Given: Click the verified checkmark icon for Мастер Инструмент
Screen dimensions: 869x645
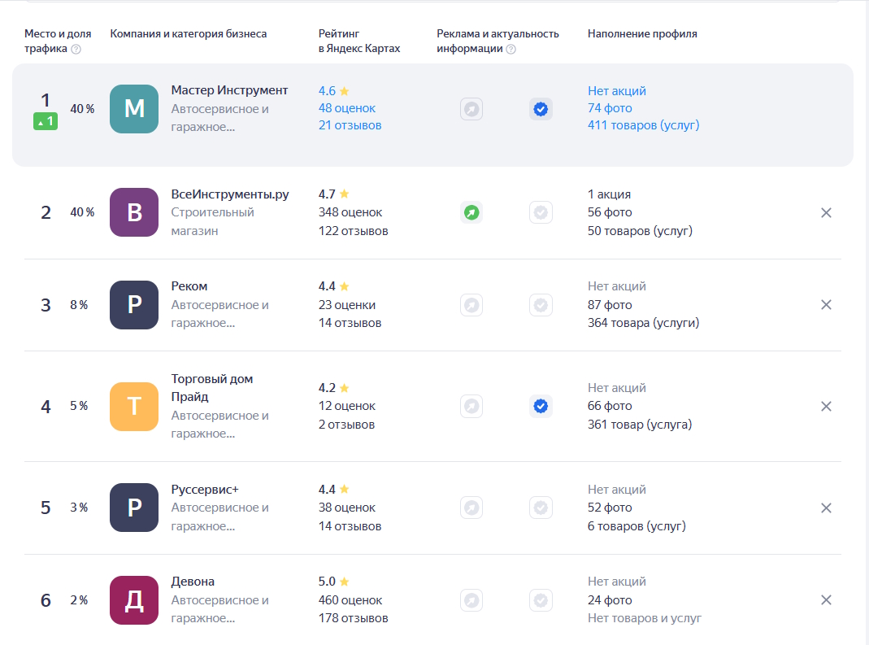Looking at the screenshot, I should pos(541,109).
